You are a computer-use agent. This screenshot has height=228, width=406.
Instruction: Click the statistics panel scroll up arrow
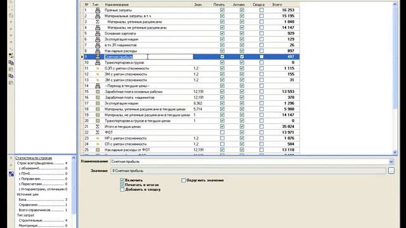[74, 158]
